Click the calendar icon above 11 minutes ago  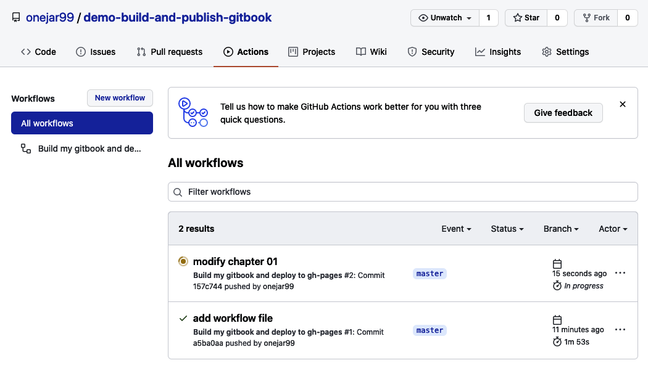tap(557, 320)
